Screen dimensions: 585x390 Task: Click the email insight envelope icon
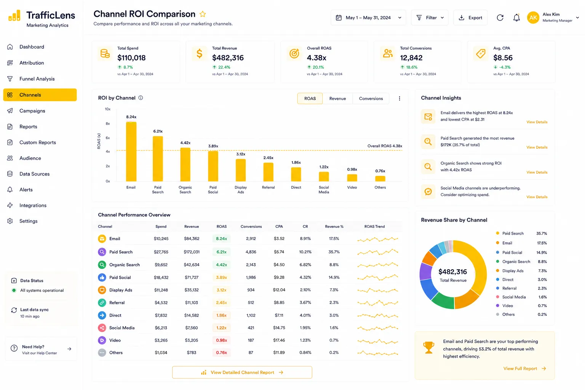click(x=428, y=117)
